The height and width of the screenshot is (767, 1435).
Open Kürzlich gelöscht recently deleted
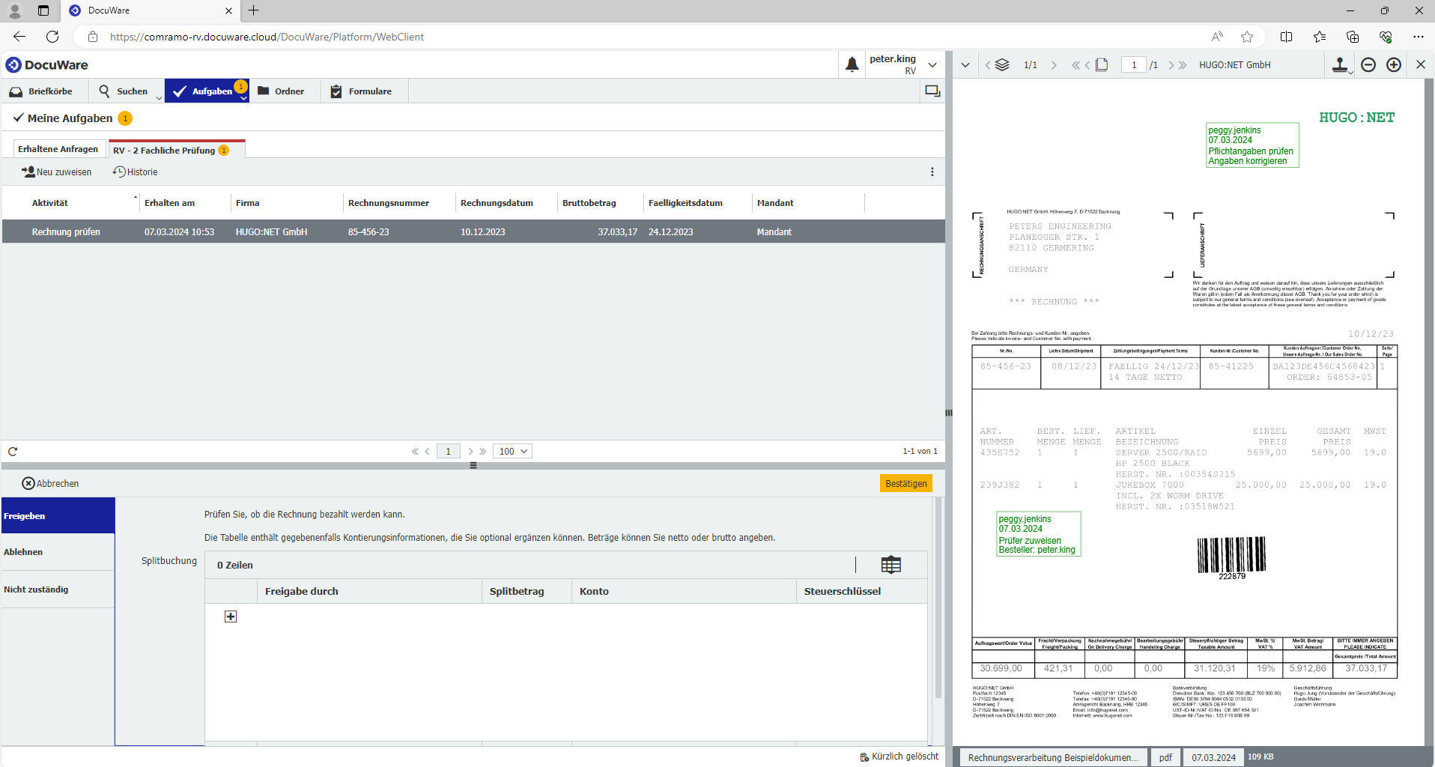899,757
